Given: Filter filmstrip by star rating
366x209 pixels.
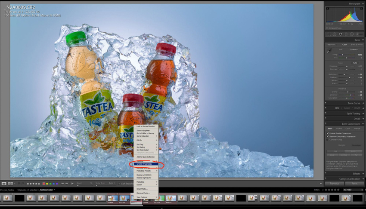Looking at the screenshot, I should 331,190.
